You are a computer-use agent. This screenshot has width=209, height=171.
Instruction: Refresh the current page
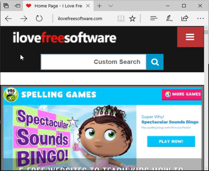39,18
